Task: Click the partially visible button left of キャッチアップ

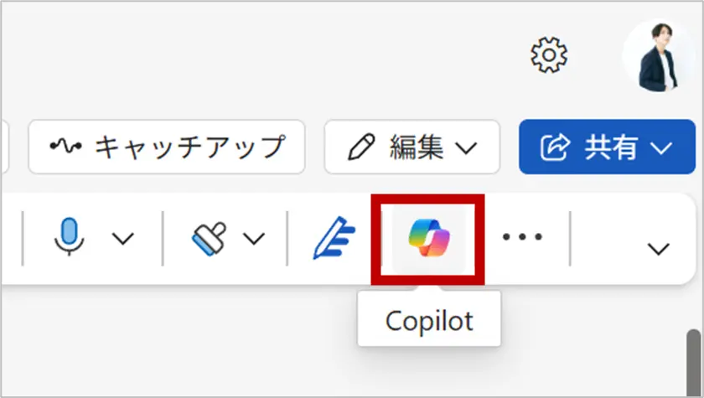Action: (x=4, y=147)
